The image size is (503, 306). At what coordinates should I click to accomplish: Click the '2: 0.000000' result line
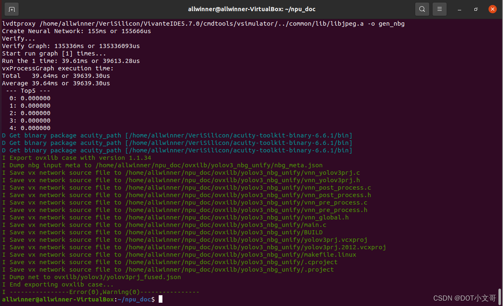coord(30,113)
